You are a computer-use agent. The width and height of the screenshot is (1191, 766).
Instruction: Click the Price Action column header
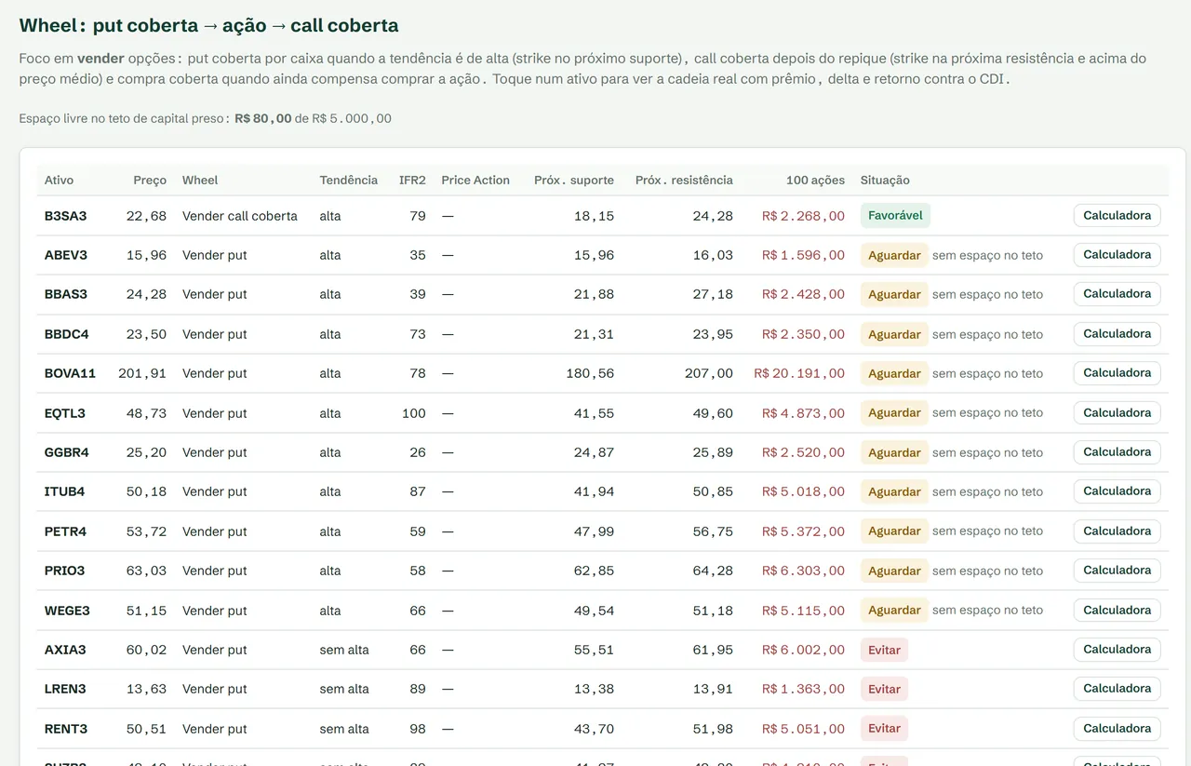click(475, 181)
